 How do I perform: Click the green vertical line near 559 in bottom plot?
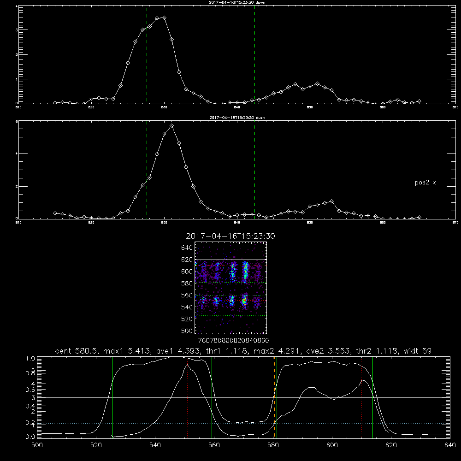point(212,397)
